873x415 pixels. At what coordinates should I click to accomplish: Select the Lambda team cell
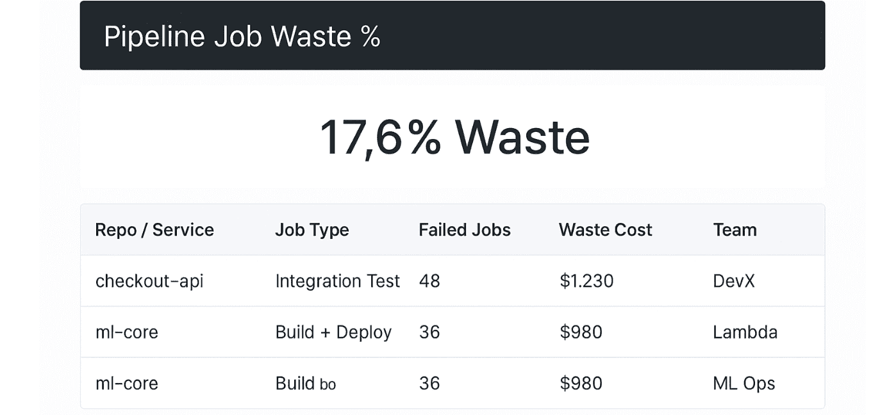(745, 332)
